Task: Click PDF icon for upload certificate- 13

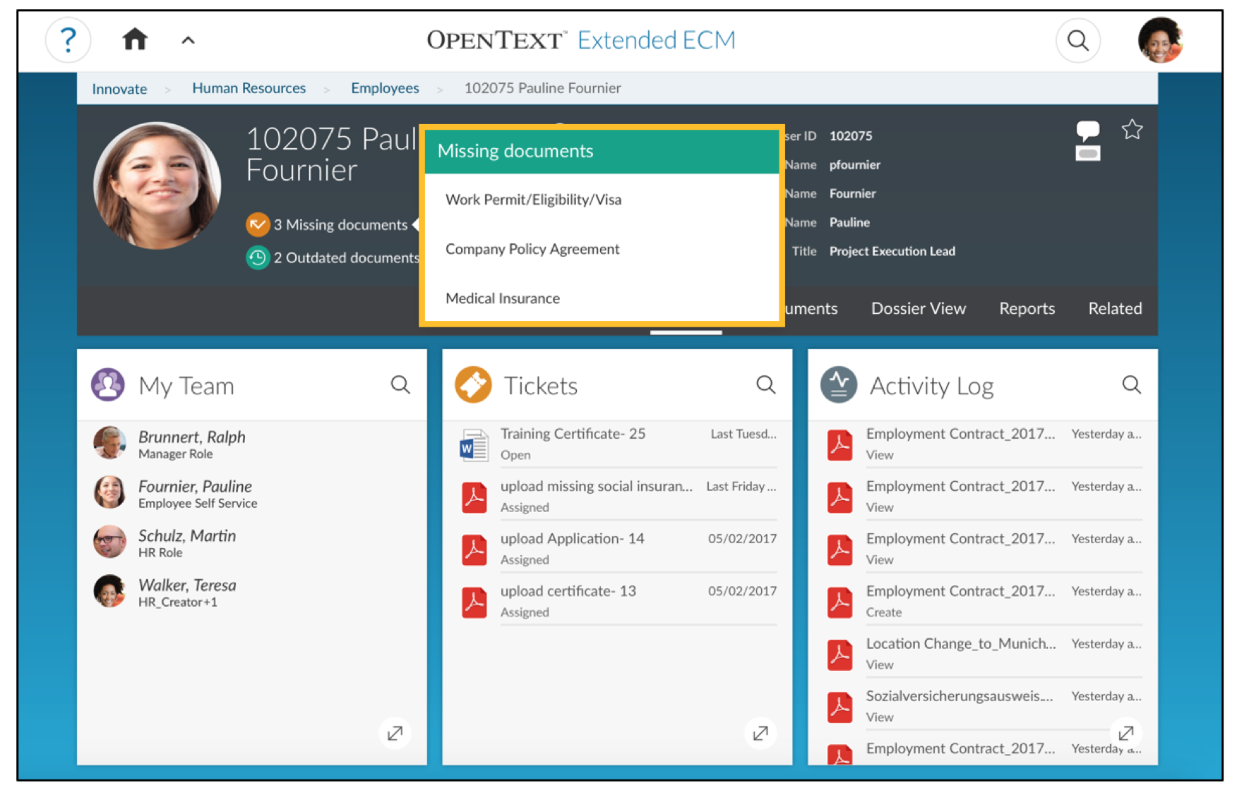Action: click(474, 602)
